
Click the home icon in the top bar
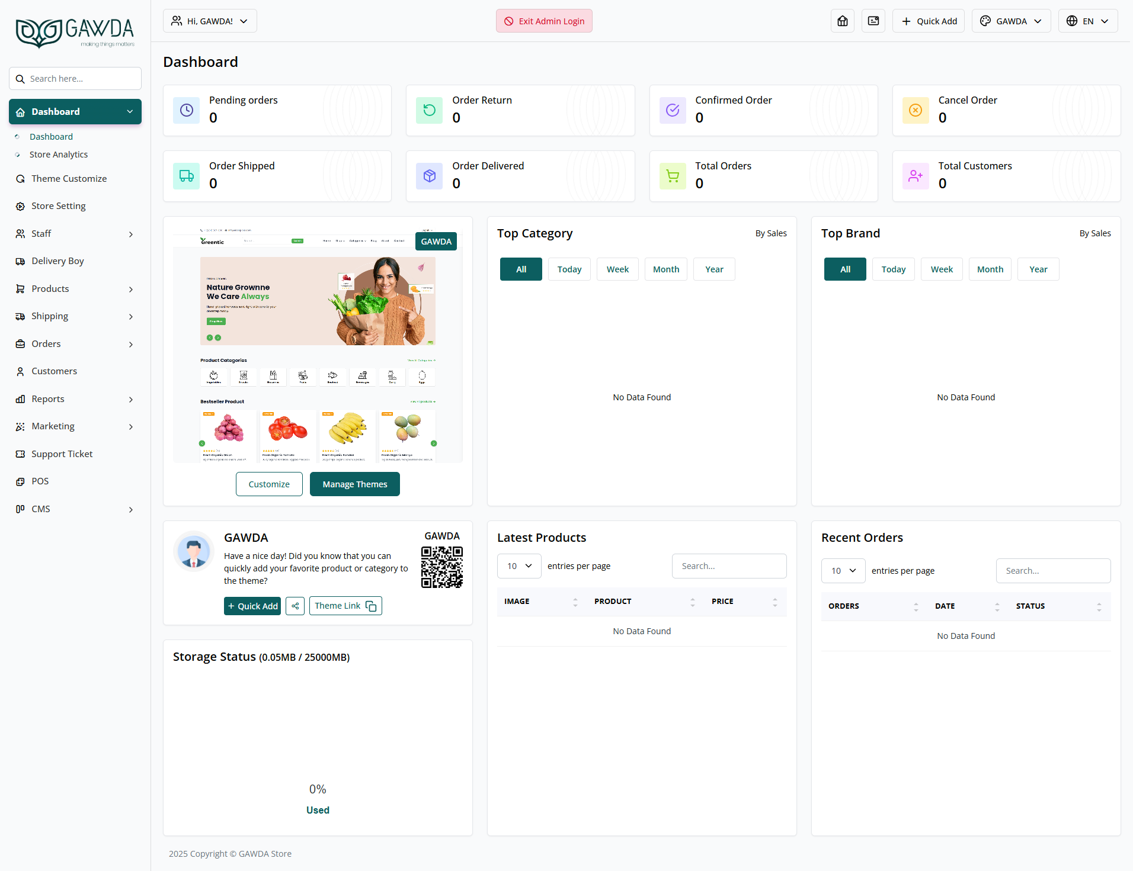click(x=842, y=21)
